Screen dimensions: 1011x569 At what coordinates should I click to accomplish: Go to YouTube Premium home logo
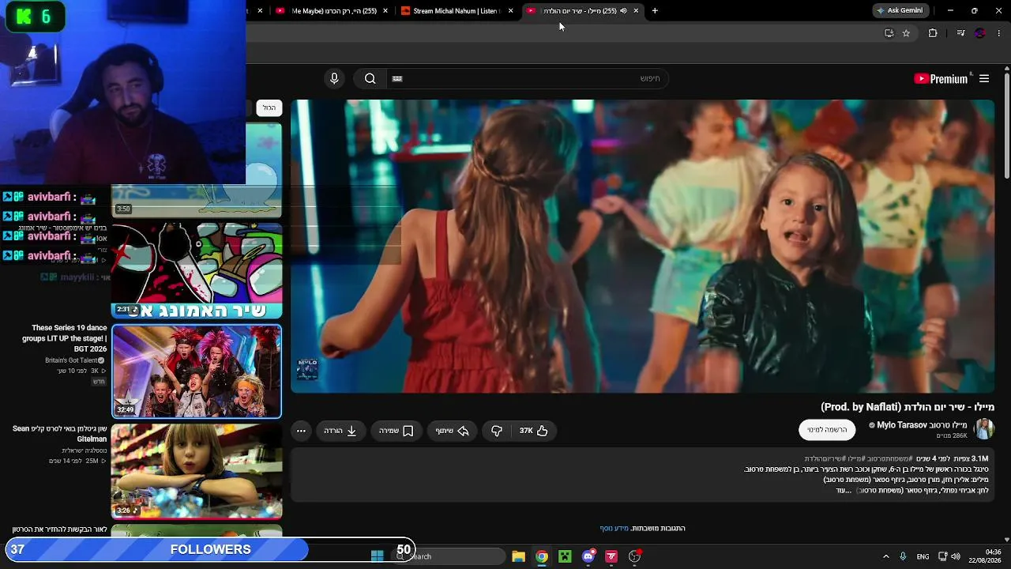(x=941, y=78)
